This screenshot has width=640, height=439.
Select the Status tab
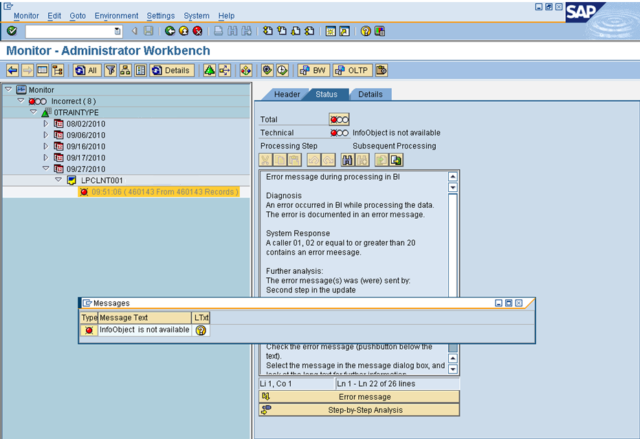pyautogui.click(x=327, y=94)
